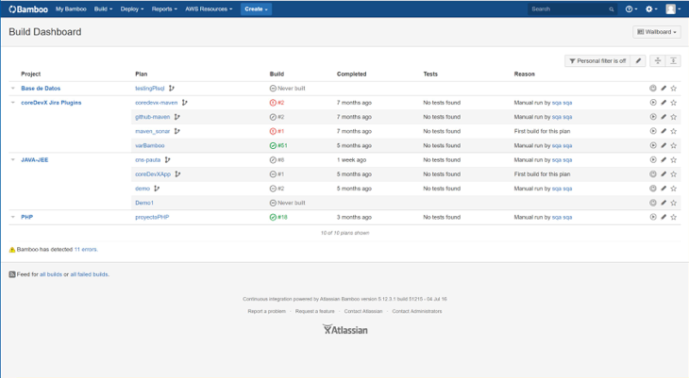Open branches of coredevx-maven plan
689x378 pixels.
tap(185, 103)
